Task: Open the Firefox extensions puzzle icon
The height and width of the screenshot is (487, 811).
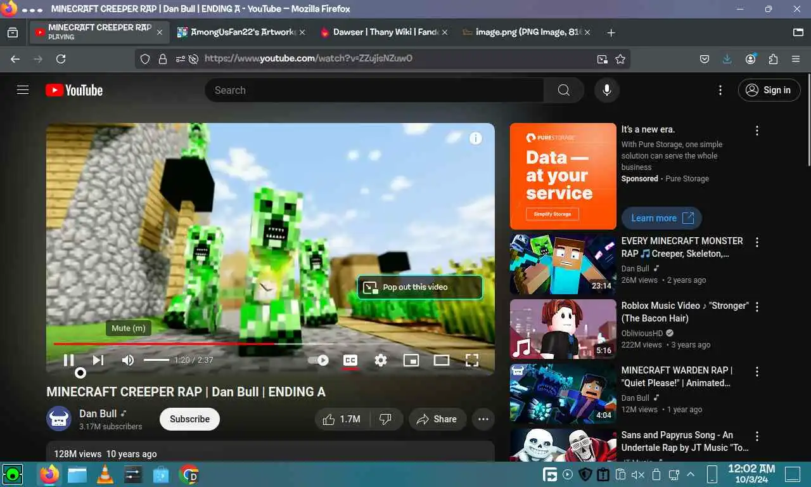Action: tap(773, 59)
